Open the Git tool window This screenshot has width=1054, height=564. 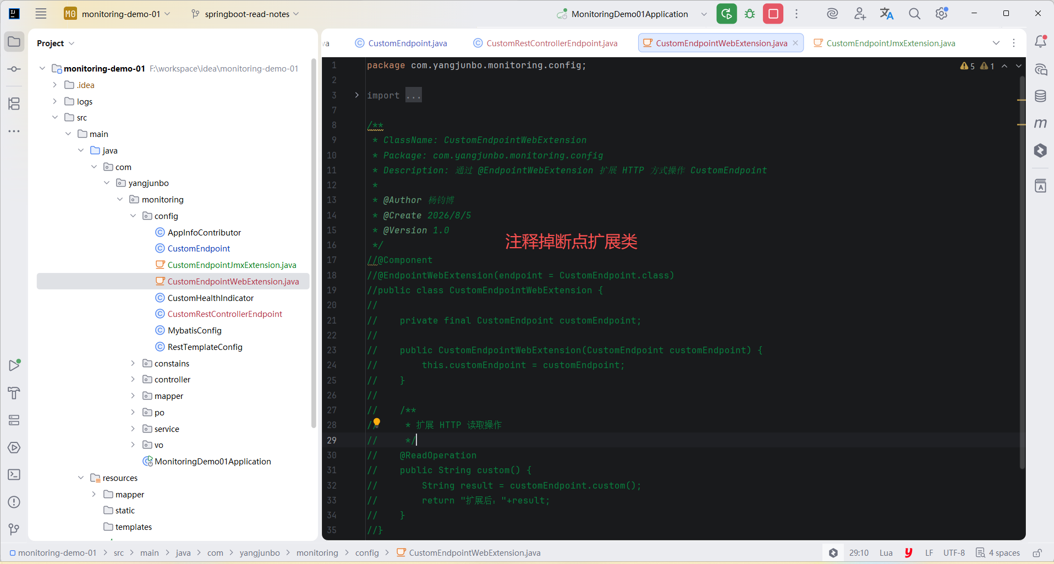(x=14, y=529)
